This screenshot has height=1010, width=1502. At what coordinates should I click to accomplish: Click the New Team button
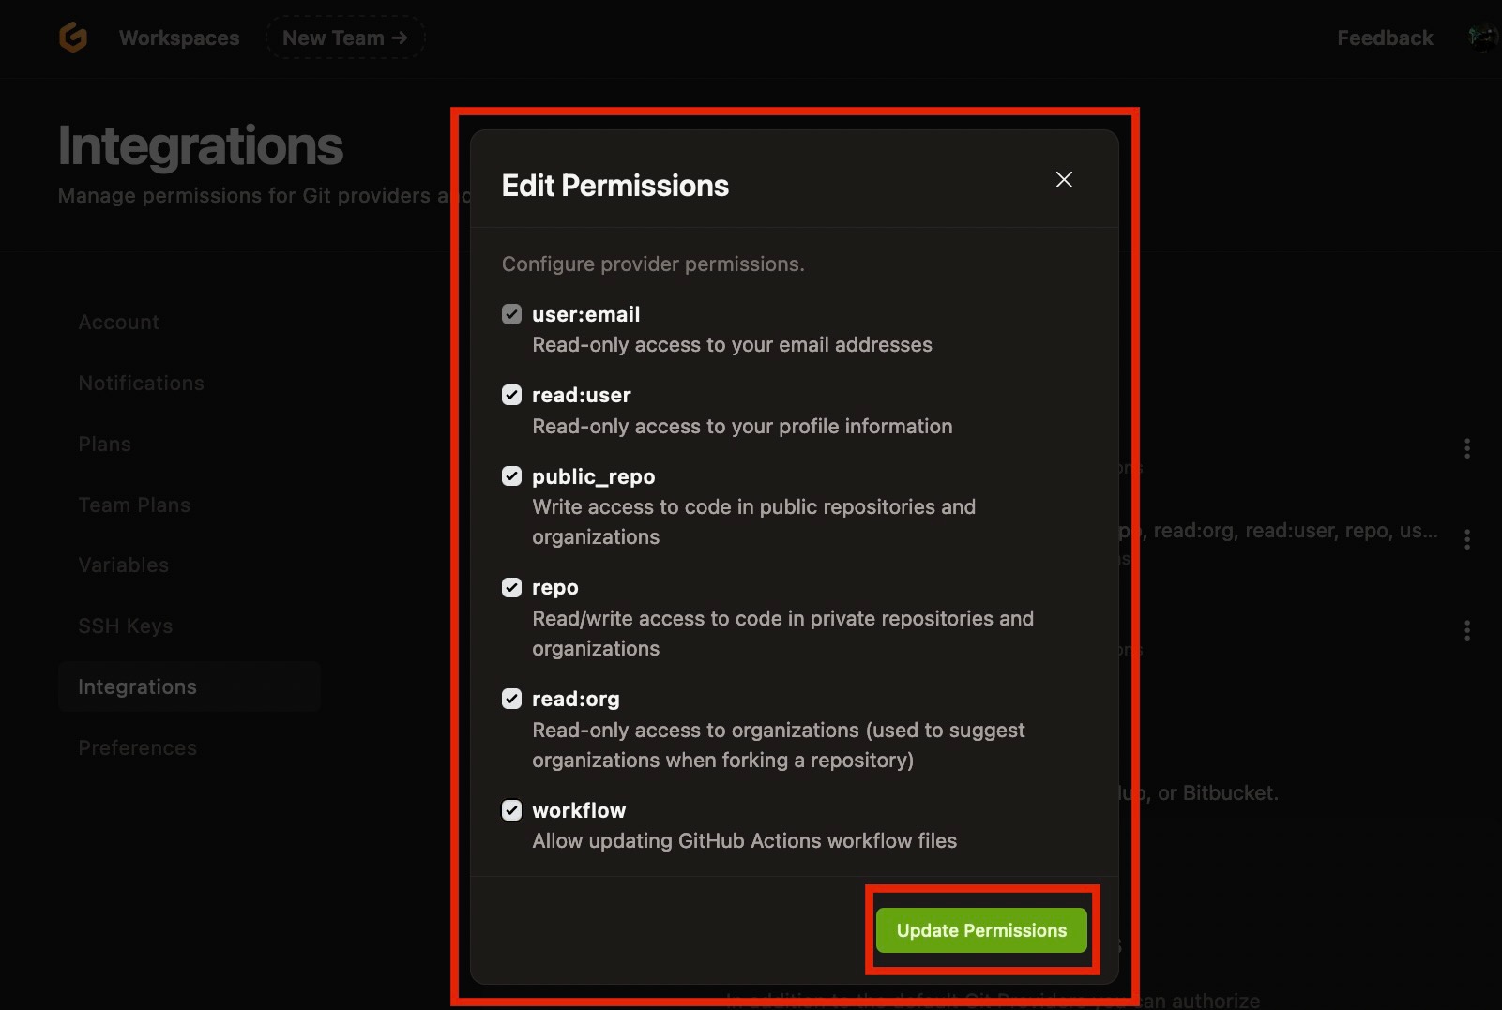pos(345,38)
